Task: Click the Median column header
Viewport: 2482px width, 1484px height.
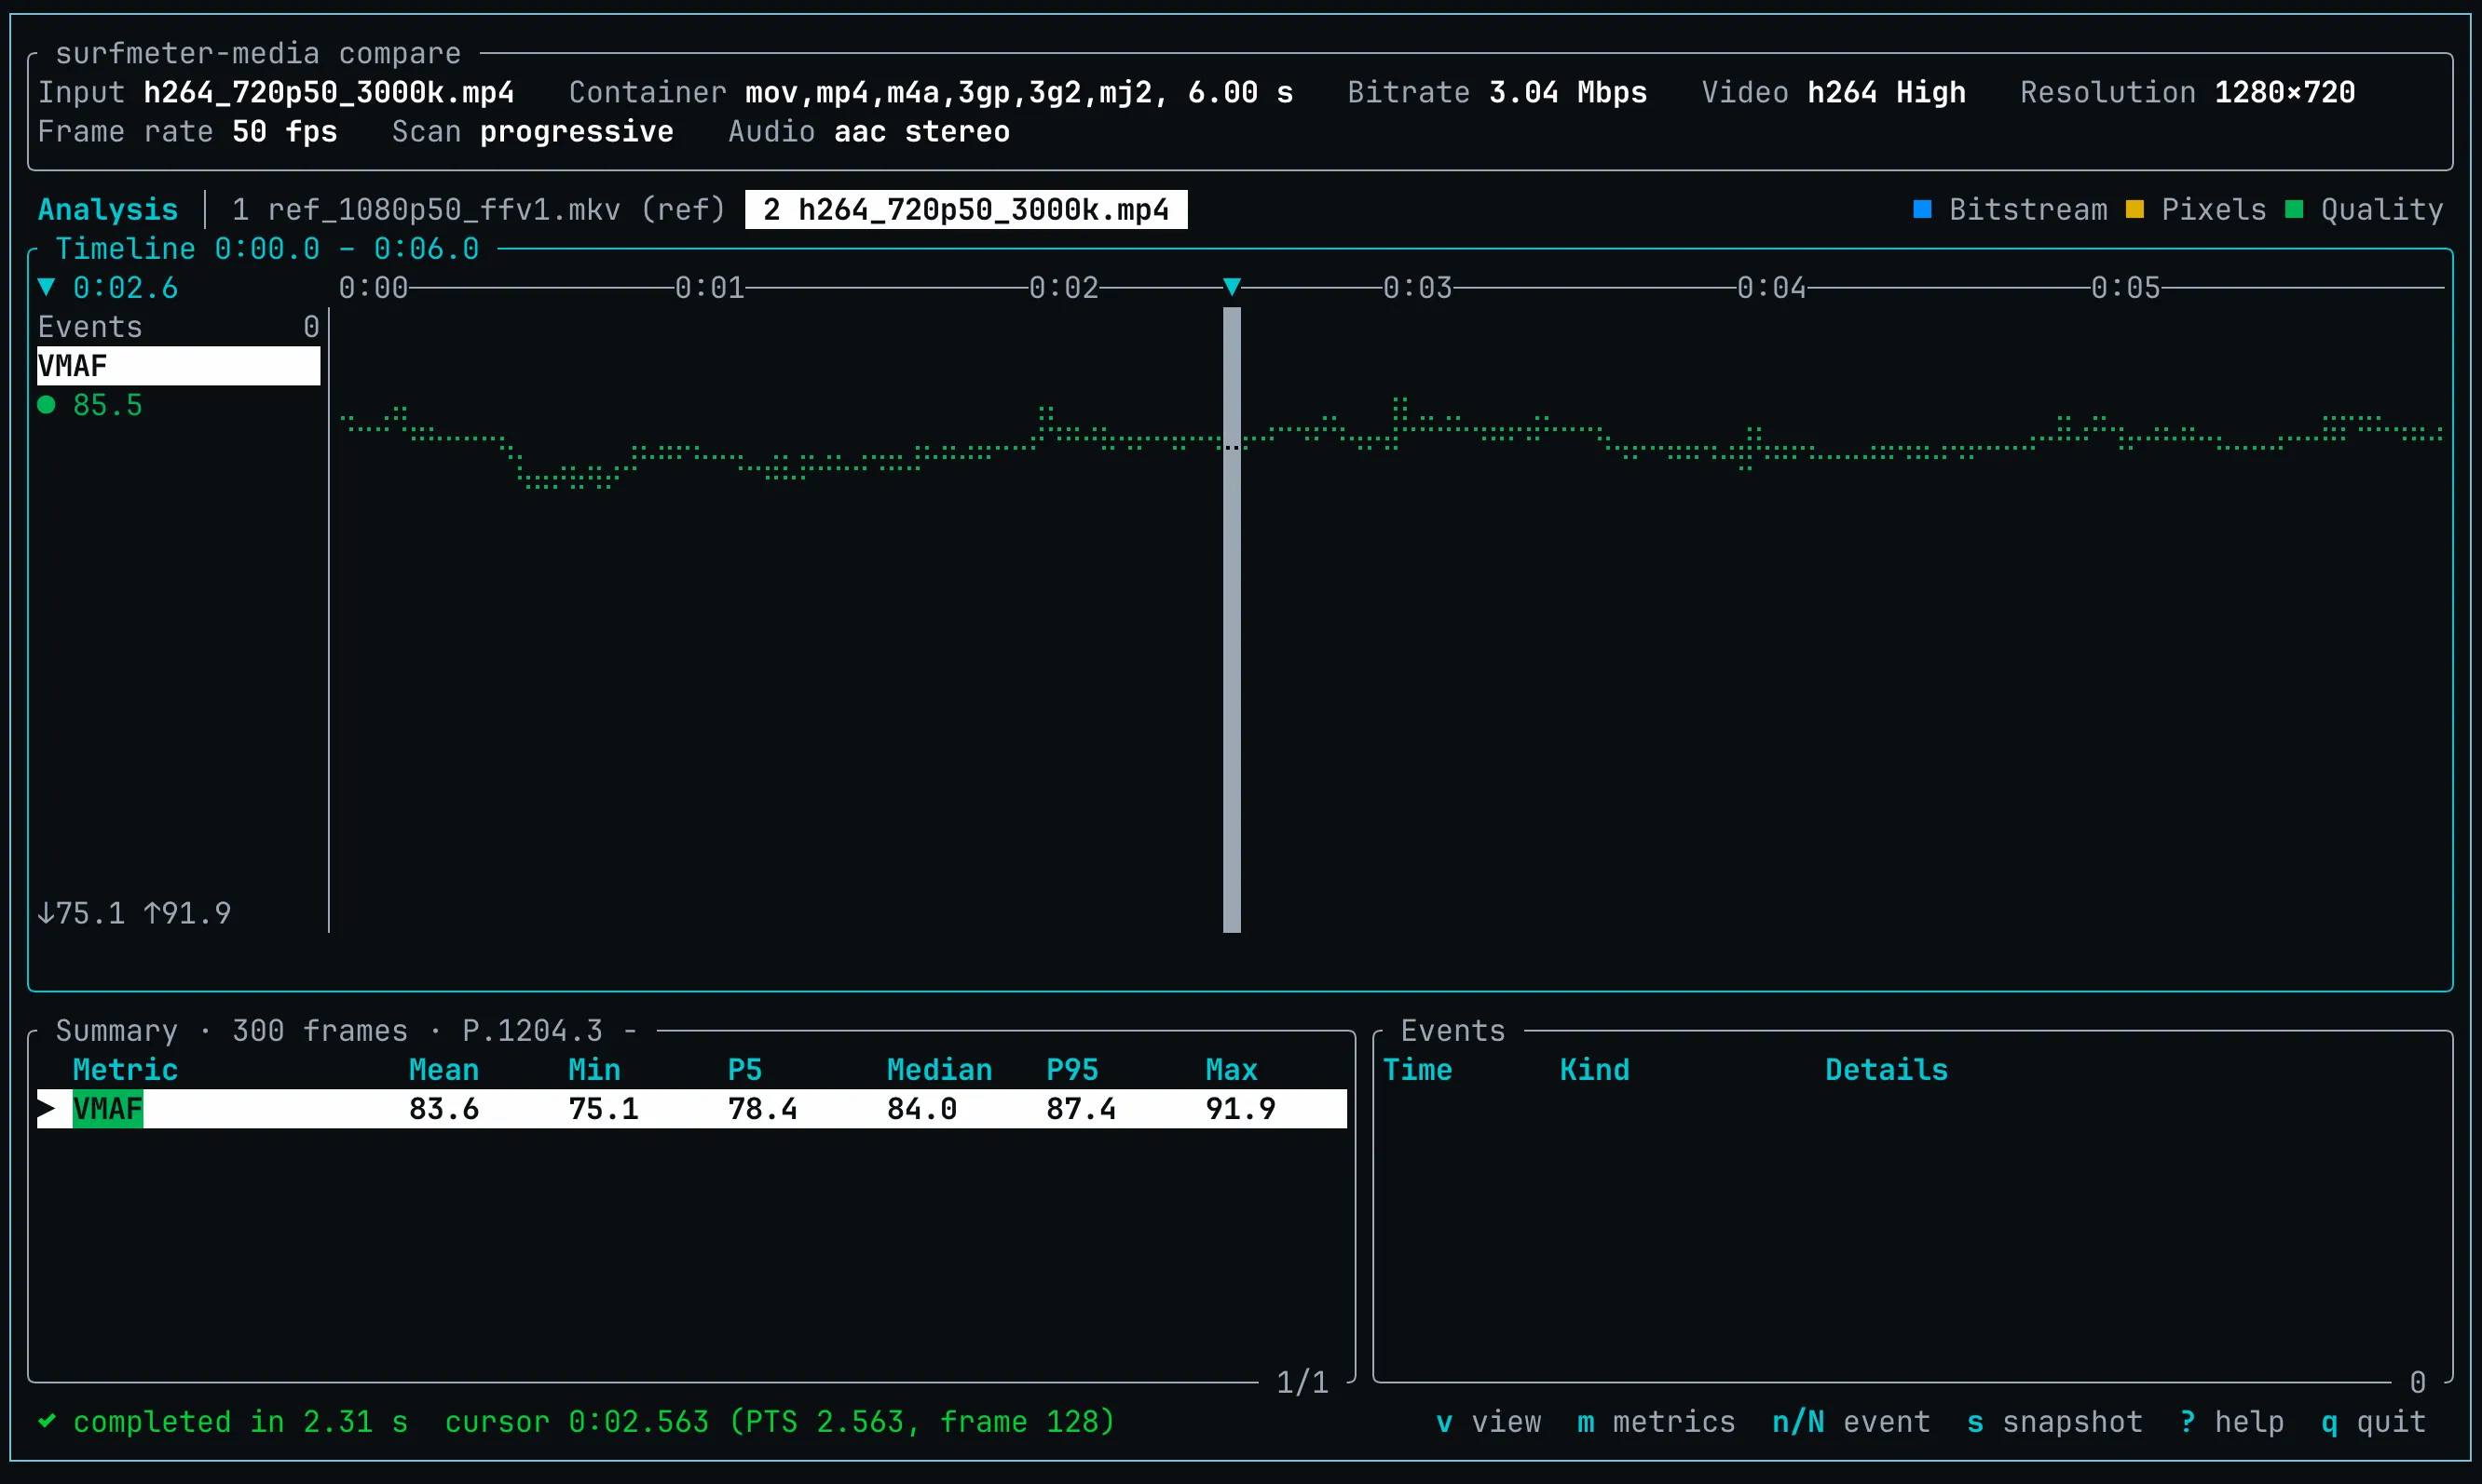Action: (939, 1070)
